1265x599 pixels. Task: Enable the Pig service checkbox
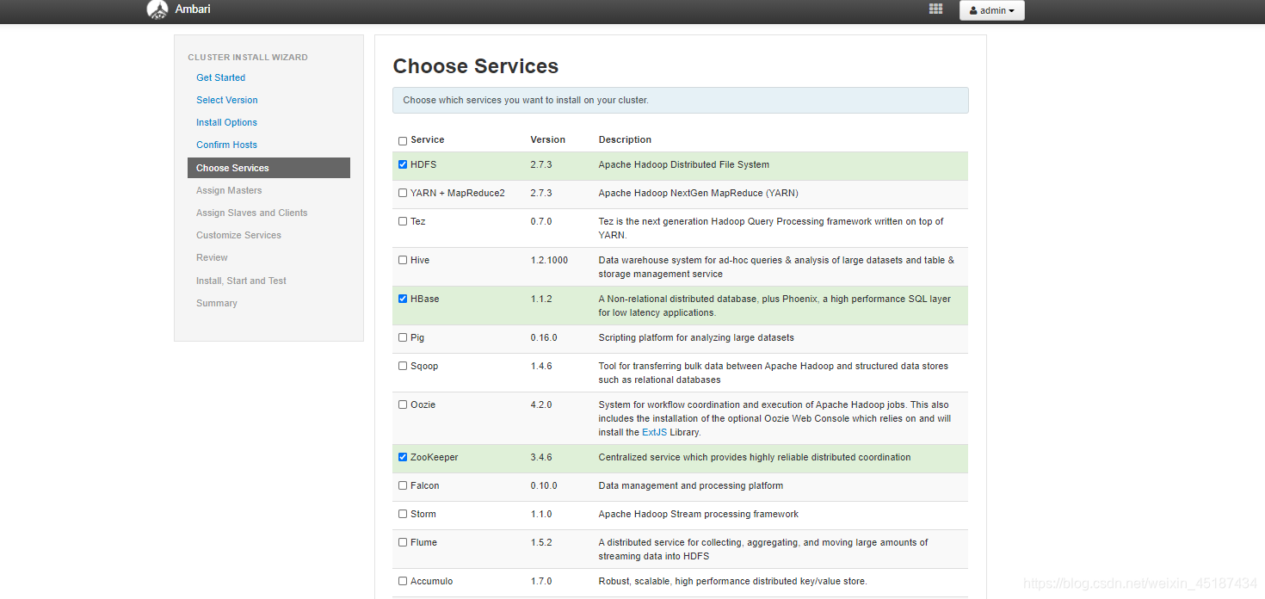(403, 337)
